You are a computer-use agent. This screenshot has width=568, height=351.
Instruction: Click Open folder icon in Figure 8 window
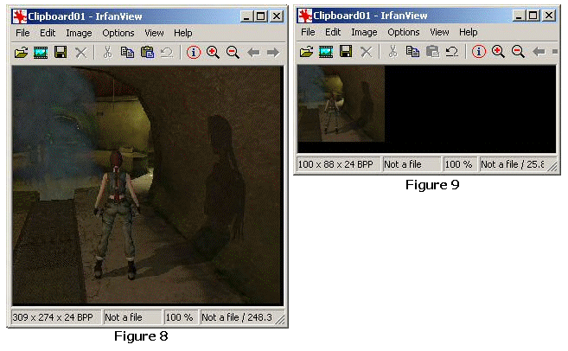(21, 53)
